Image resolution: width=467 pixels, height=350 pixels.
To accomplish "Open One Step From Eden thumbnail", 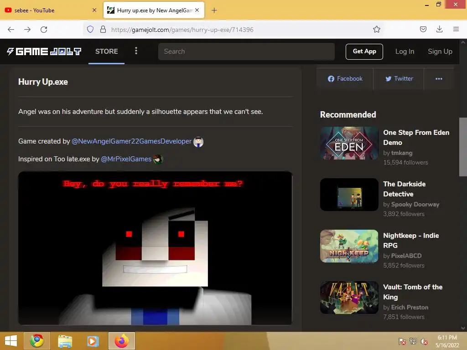I will (349, 143).
